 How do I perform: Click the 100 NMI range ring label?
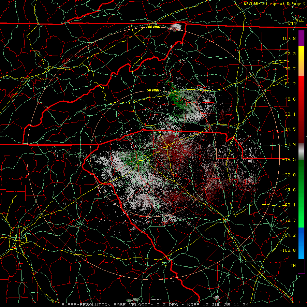click(153, 27)
